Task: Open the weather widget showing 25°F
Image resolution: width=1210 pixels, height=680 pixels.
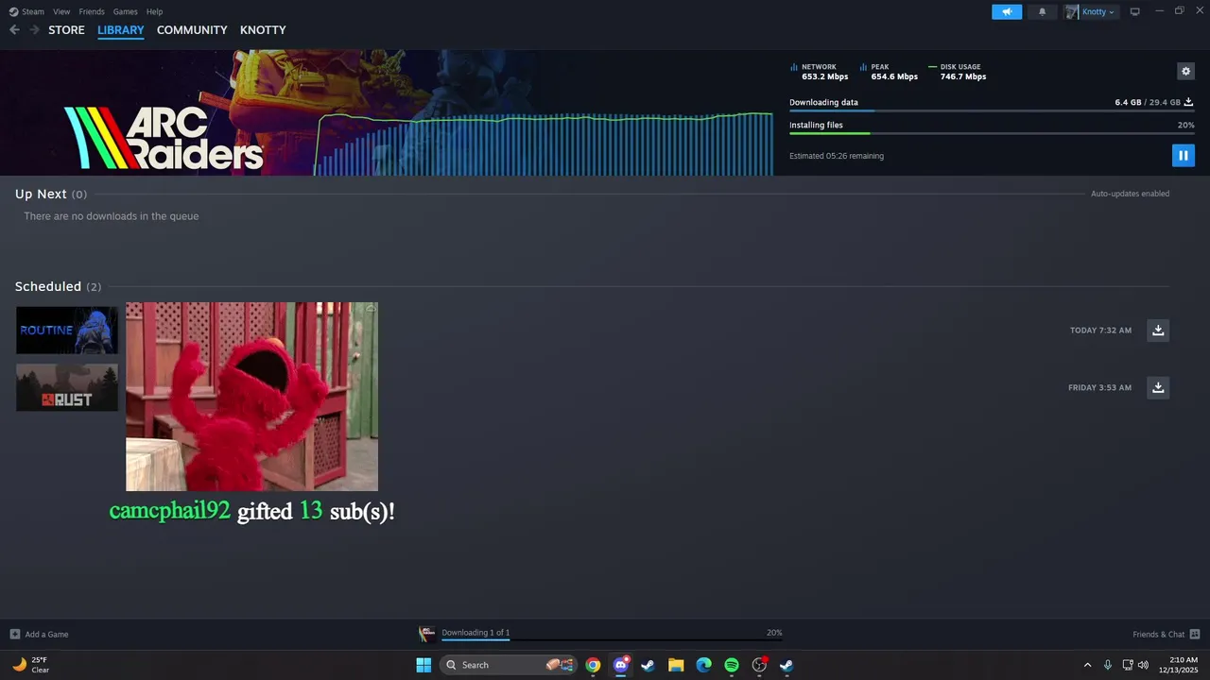Action: [x=30, y=665]
